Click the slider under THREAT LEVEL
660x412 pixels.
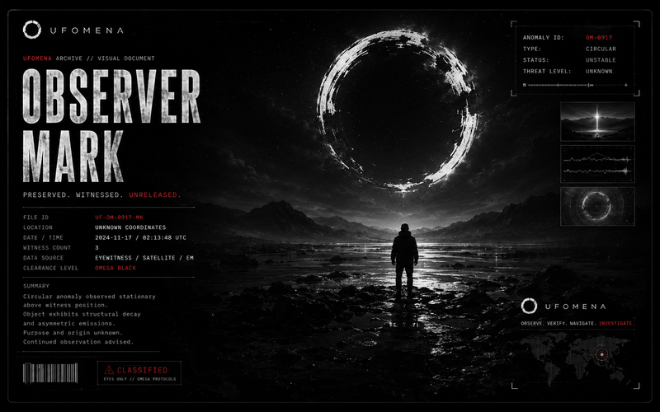point(576,85)
